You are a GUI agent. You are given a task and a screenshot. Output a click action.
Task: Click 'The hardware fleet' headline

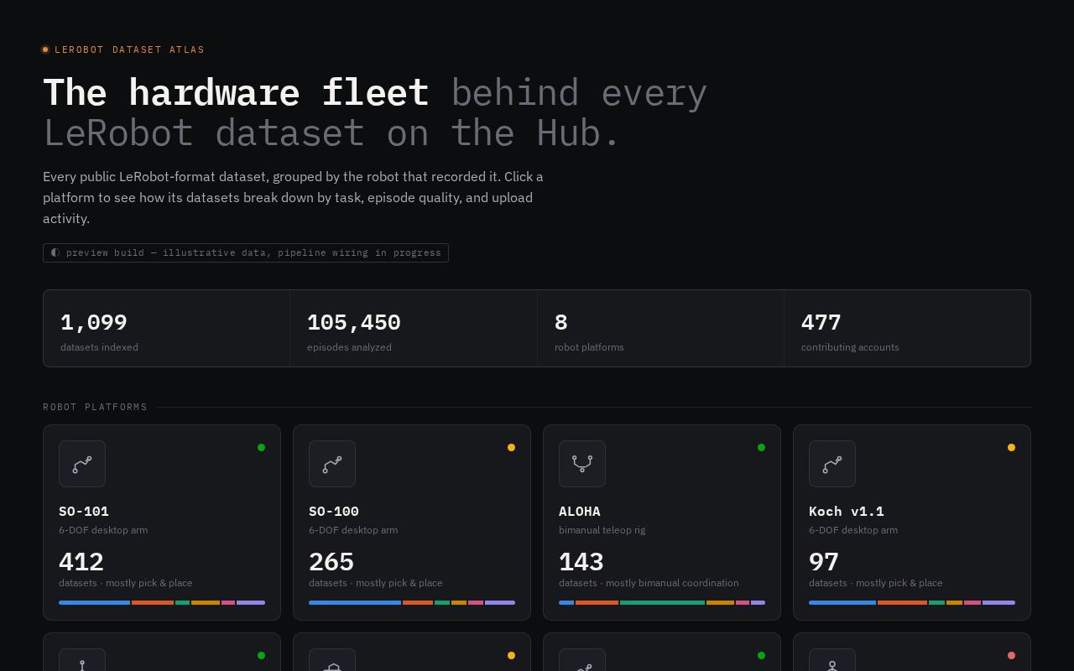236,92
